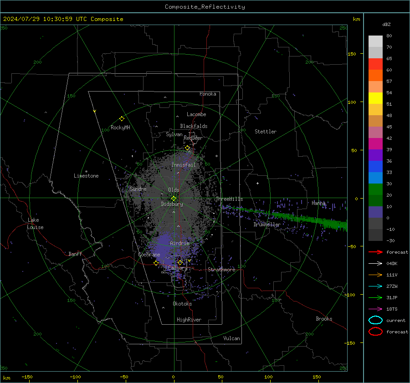Image resolution: width=410 pixels, height=383 pixels.
Task: Click the Sundre city label
Action: click(x=138, y=189)
